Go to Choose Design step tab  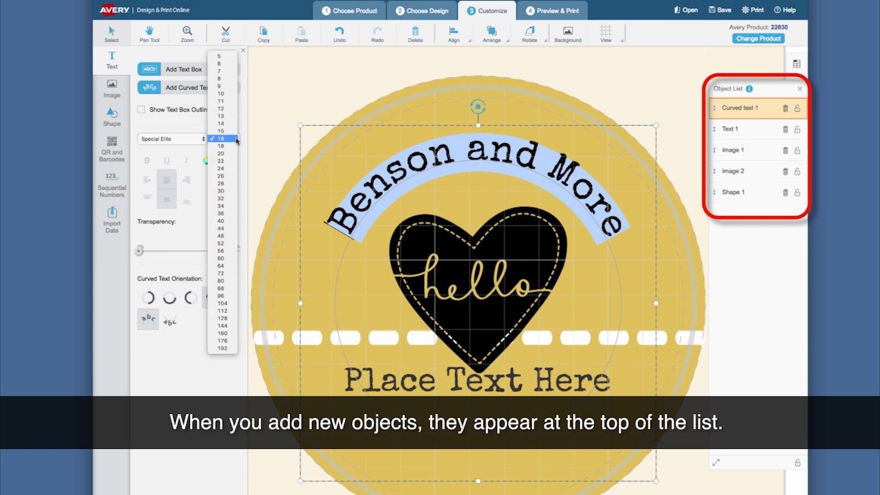(422, 10)
